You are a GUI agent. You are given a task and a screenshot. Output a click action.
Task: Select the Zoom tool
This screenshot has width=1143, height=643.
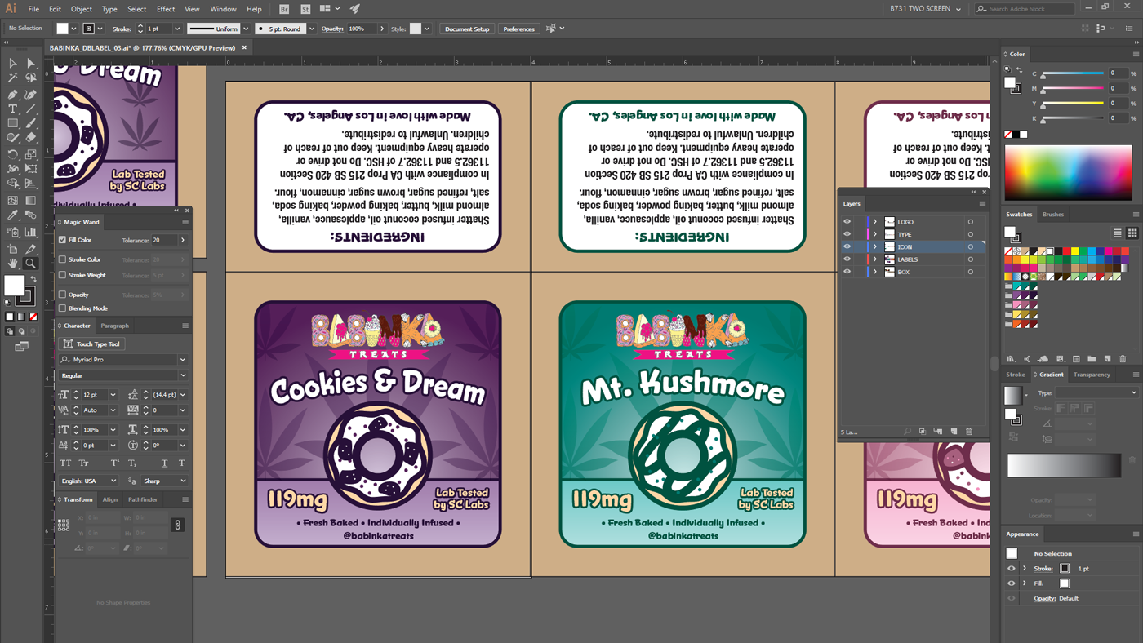point(31,264)
